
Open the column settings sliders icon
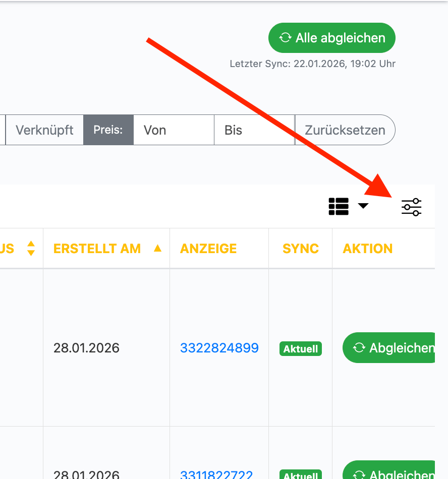tap(411, 207)
